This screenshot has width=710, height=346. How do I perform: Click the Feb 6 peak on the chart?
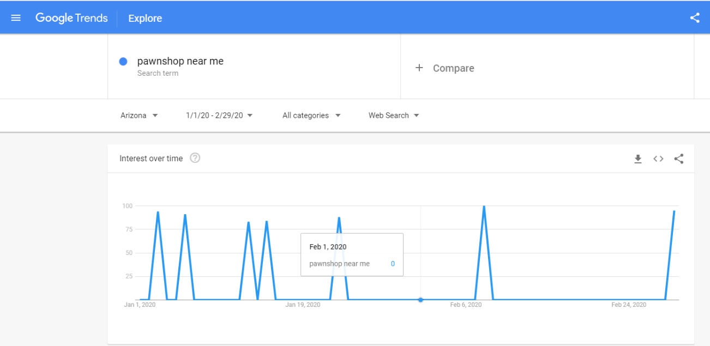[x=484, y=207]
